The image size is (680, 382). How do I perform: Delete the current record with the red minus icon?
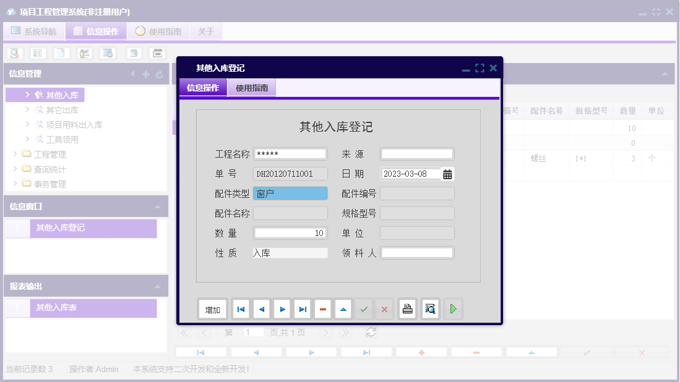coord(323,309)
